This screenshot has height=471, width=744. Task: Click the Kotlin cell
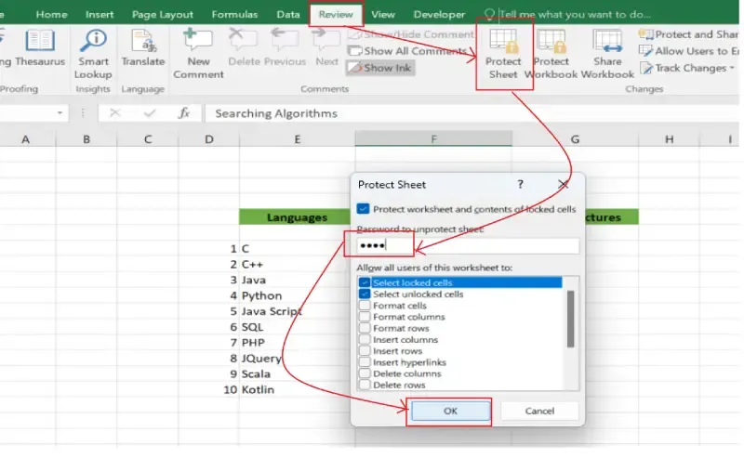[x=297, y=389]
